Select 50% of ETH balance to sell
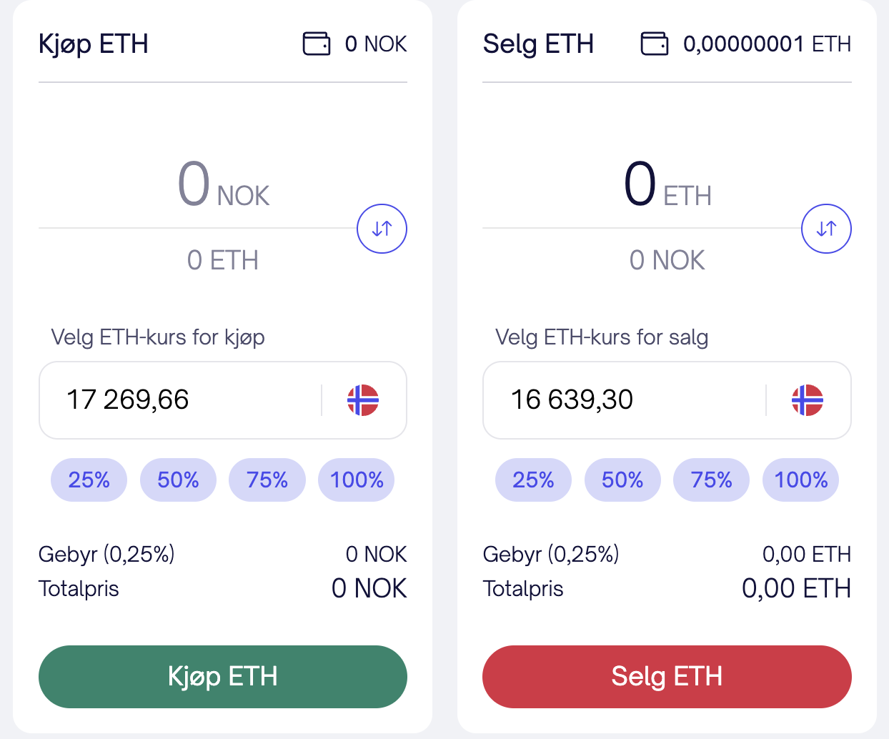Viewport: 889px width, 739px height. pos(622,480)
